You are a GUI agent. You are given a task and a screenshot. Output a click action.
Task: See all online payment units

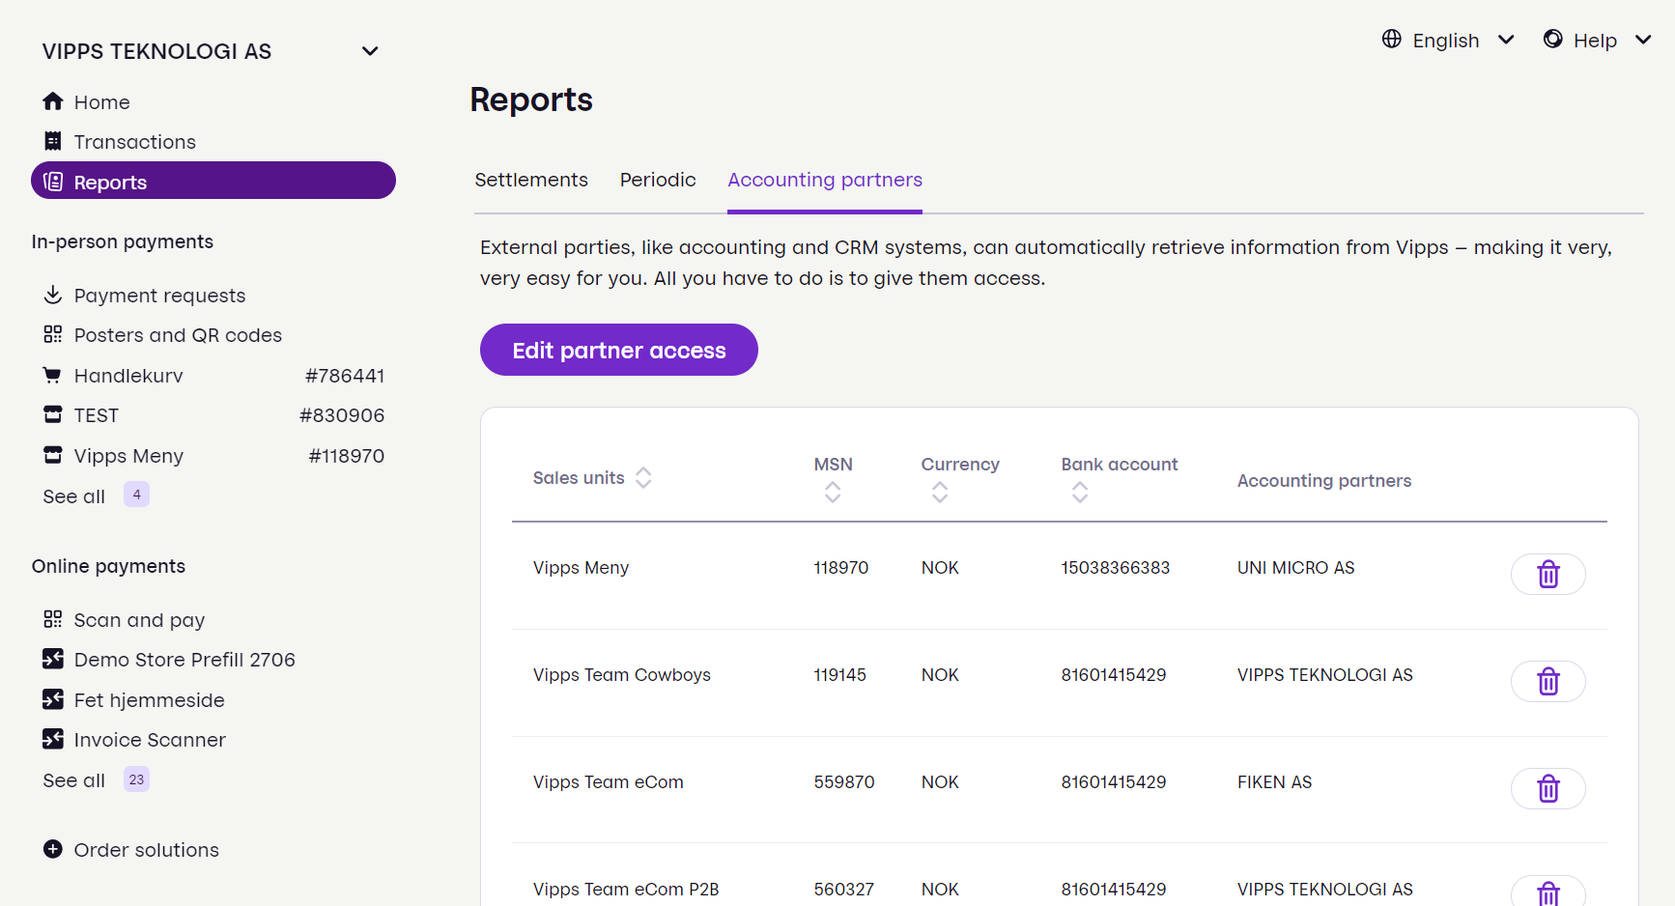pos(74,780)
